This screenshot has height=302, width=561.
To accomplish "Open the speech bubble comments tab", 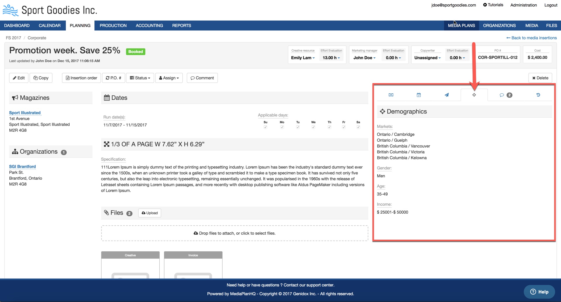I will pos(505,95).
